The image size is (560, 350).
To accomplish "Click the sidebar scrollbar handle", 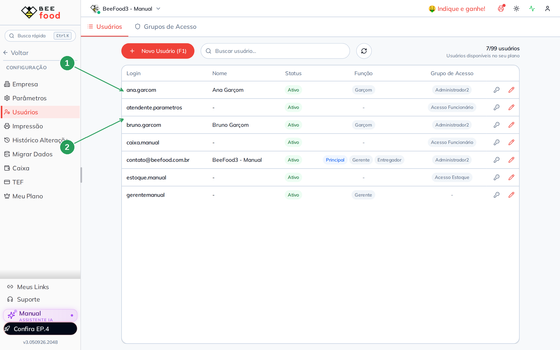I will 81,175.
